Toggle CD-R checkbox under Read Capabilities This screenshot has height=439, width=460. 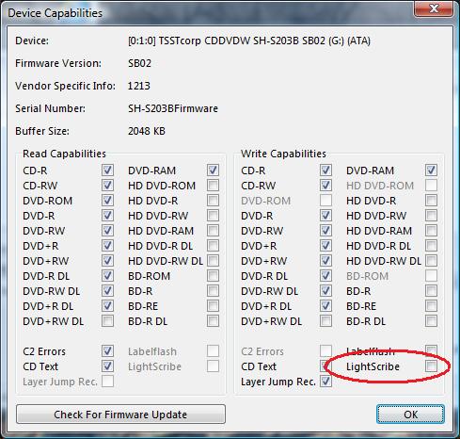tap(107, 171)
